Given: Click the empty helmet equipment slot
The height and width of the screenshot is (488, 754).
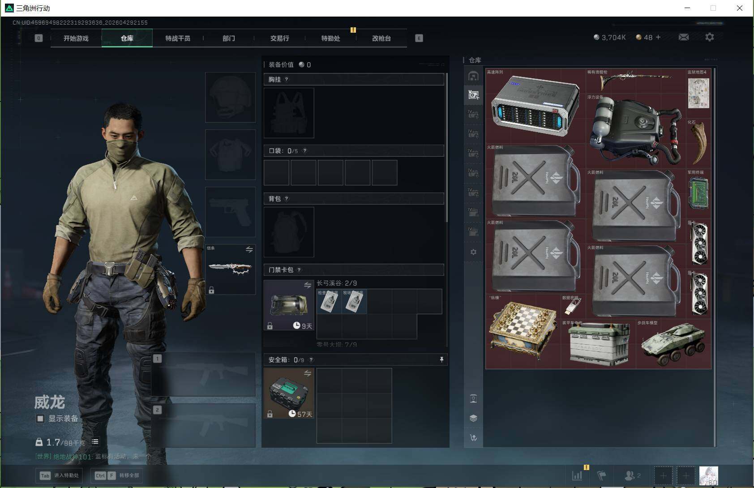Looking at the screenshot, I should (230, 98).
